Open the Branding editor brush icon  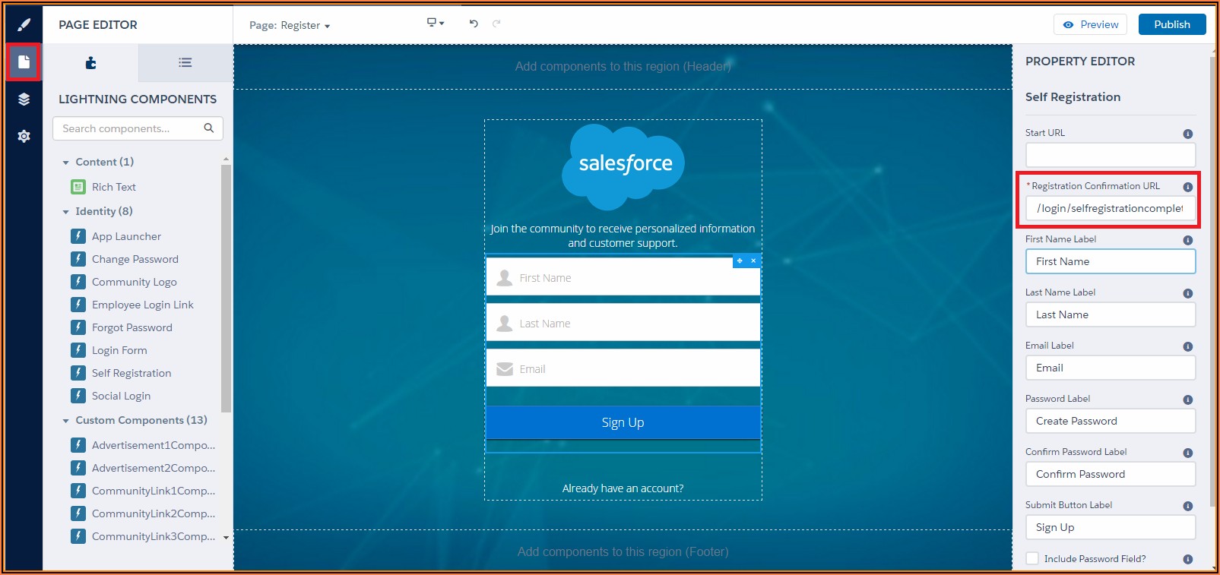[x=24, y=25]
